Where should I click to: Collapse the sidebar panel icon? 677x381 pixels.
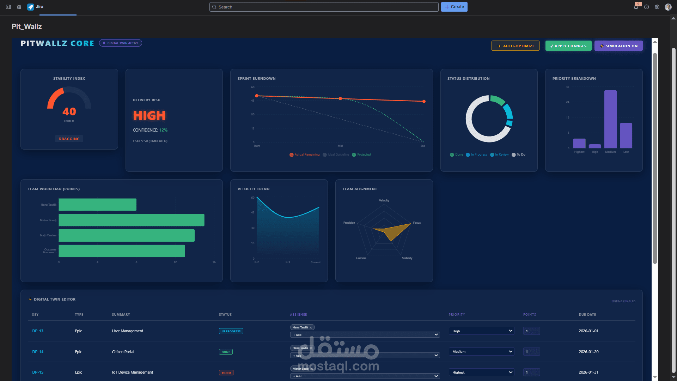(x=8, y=7)
